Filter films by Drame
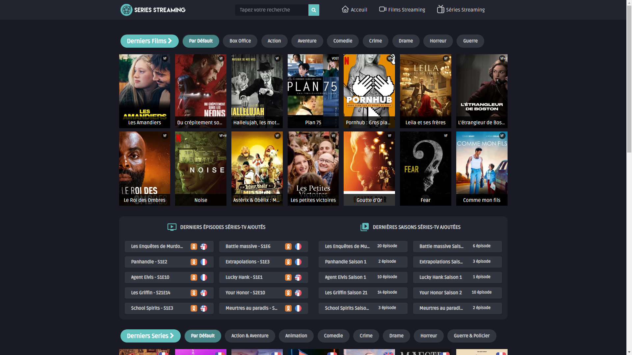The height and width of the screenshot is (355, 632). pyautogui.click(x=406, y=41)
